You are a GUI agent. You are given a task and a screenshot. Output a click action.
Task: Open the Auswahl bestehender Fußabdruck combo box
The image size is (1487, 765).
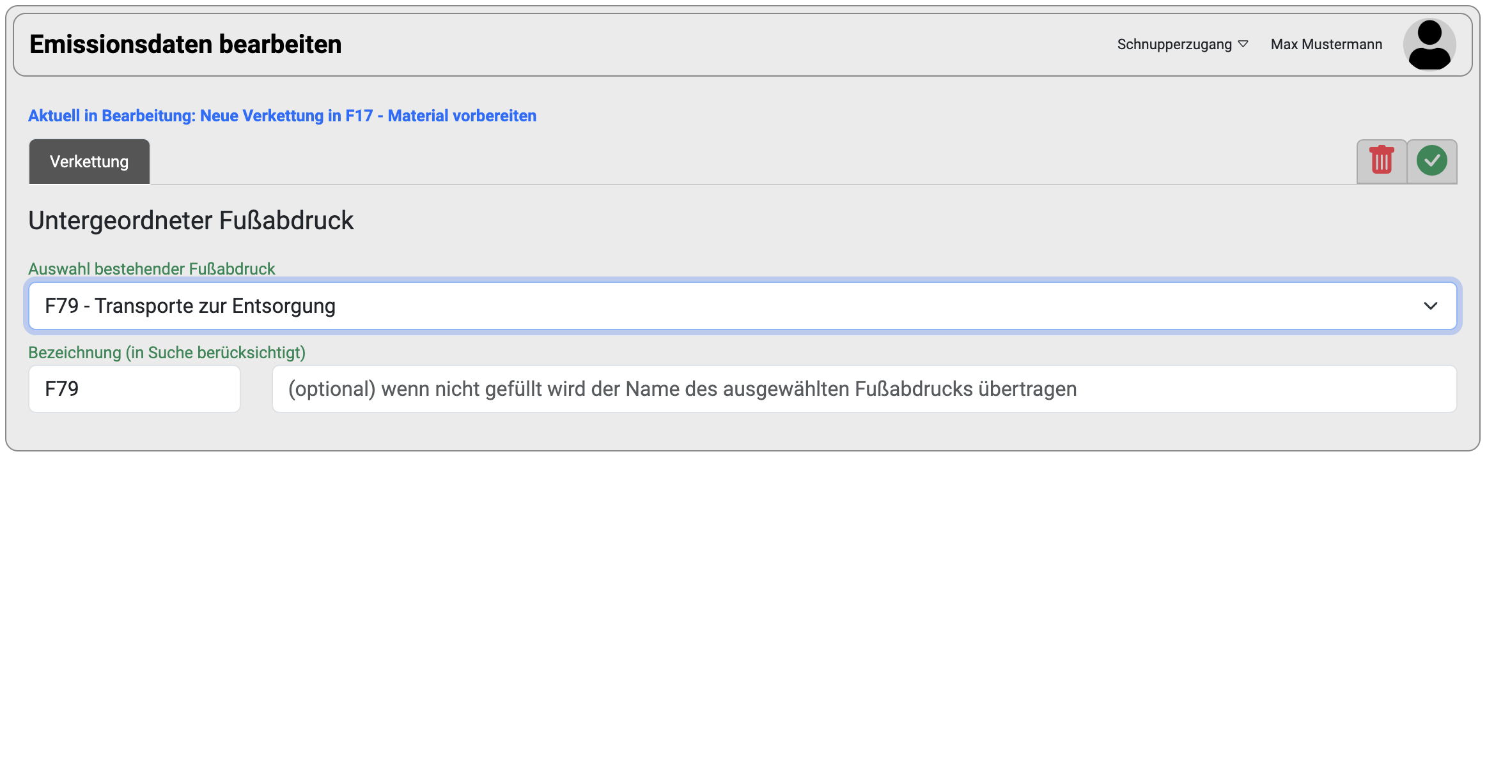point(743,307)
